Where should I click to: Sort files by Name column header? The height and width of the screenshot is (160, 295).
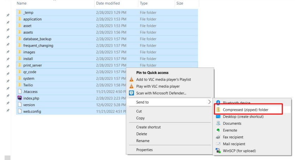tap(22, 3)
